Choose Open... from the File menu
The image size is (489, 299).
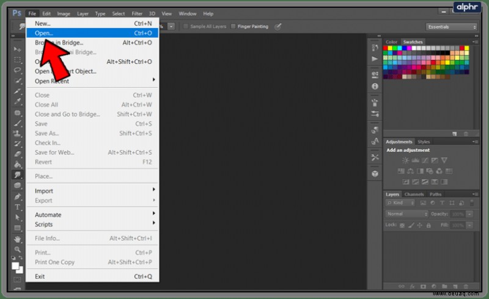tap(92, 33)
